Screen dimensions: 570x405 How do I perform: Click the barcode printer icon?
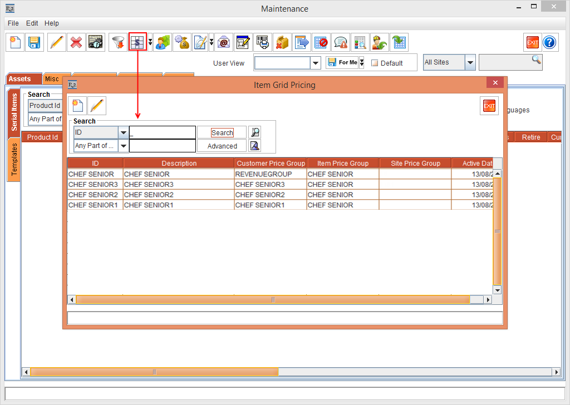click(x=262, y=42)
